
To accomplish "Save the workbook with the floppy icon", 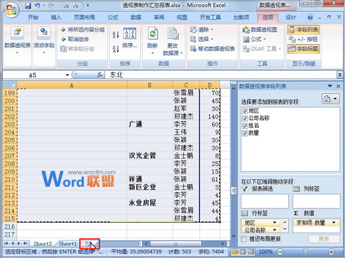I will (28, 6).
